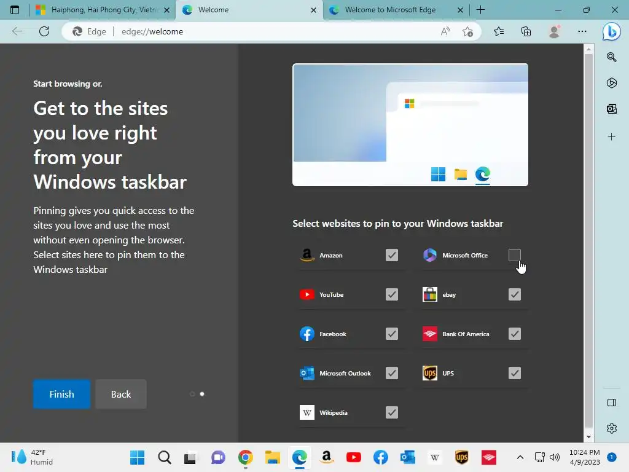Open notification badge in system tray
The width and height of the screenshot is (629, 472).
(612, 457)
